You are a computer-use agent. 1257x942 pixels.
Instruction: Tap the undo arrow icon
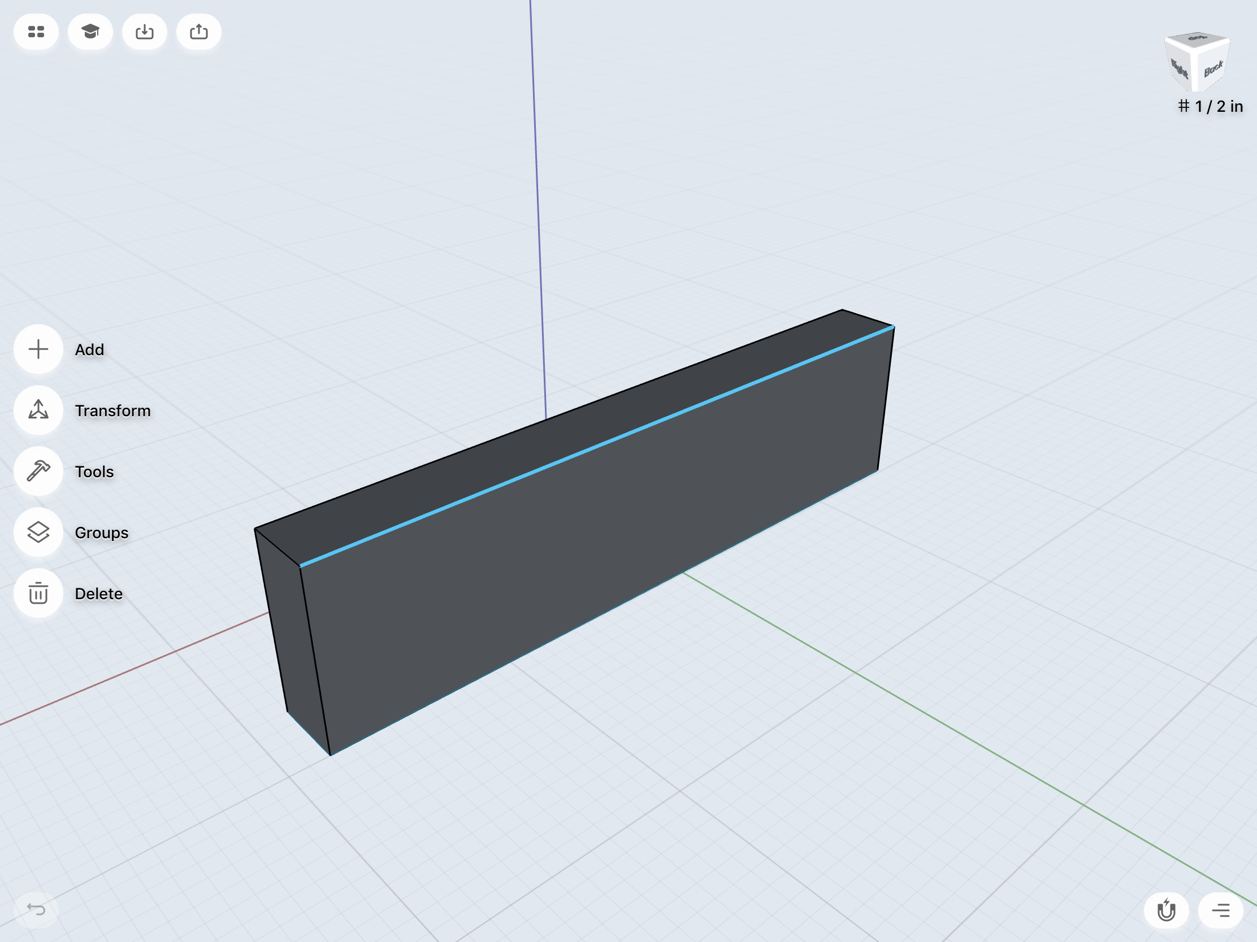point(36,910)
